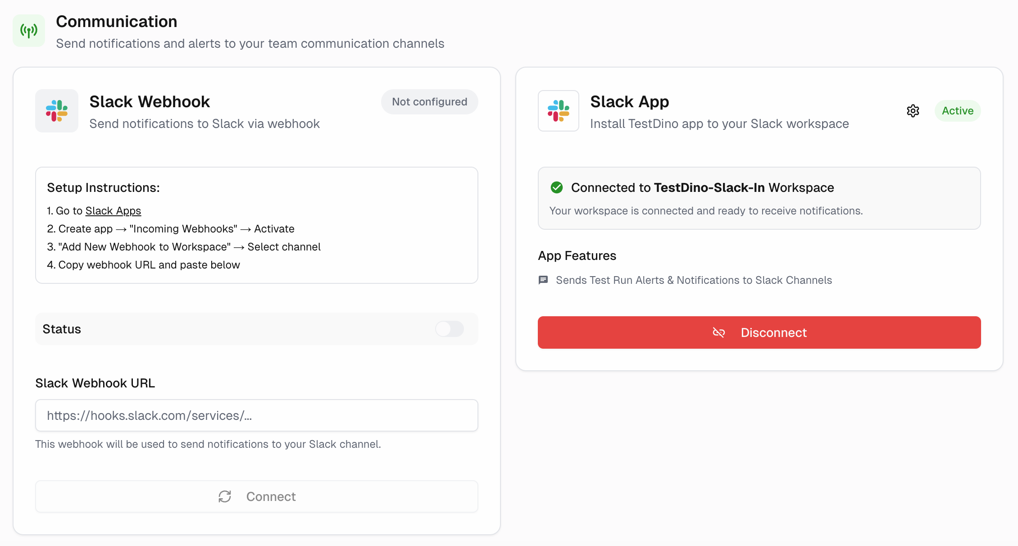Toggle the Slack Webhook Status switch

[449, 329]
